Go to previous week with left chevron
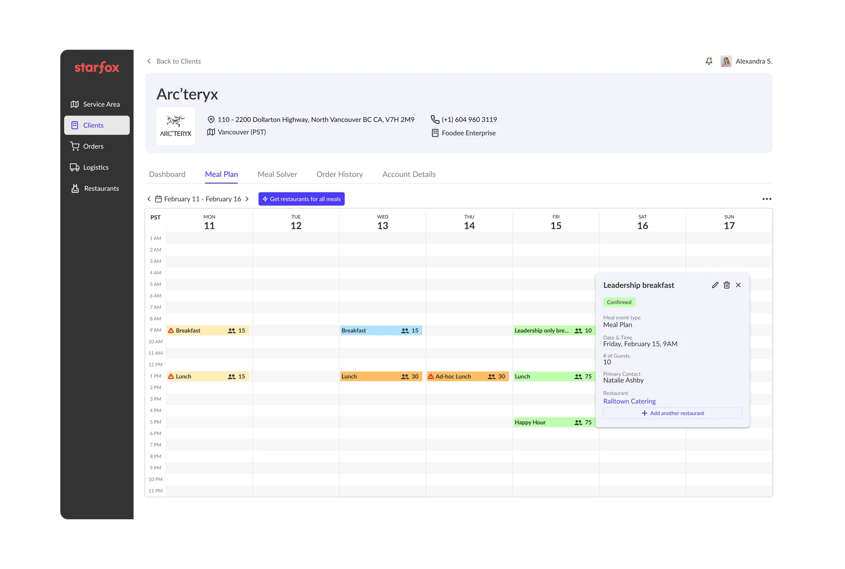Screen dimensions: 845x569 [149, 199]
